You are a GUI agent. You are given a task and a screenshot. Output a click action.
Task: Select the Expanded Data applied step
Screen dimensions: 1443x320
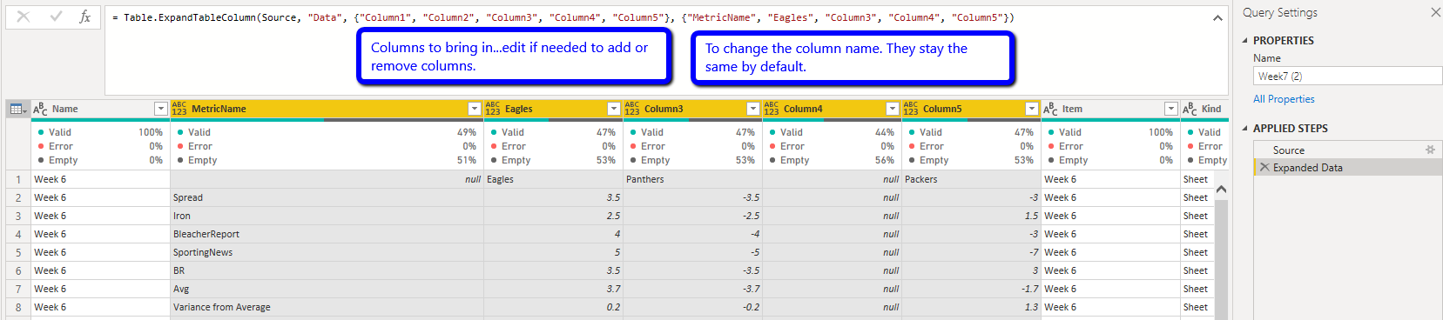point(1347,167)
